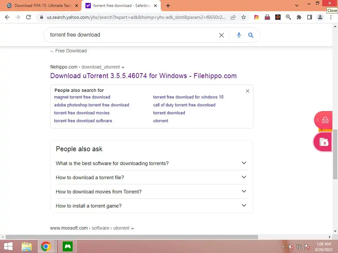Search magnet torrent free download
338x253 pixels.
(x=82, y=97)
